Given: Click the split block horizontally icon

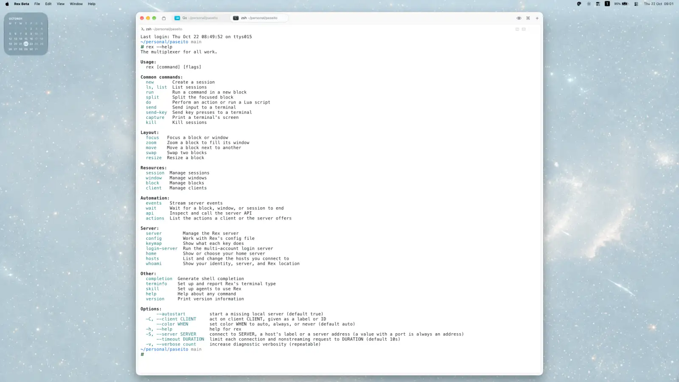Looking at the screenshot, I should pos(524,29).
